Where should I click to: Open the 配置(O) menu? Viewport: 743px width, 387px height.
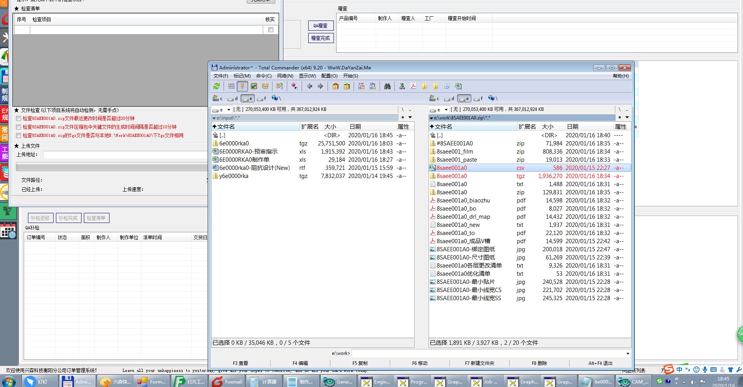tap(329, 76)
